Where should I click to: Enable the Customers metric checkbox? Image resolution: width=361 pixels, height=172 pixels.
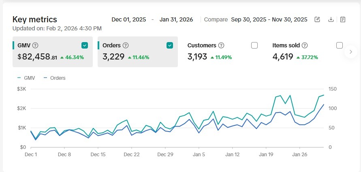click(254, 45)
